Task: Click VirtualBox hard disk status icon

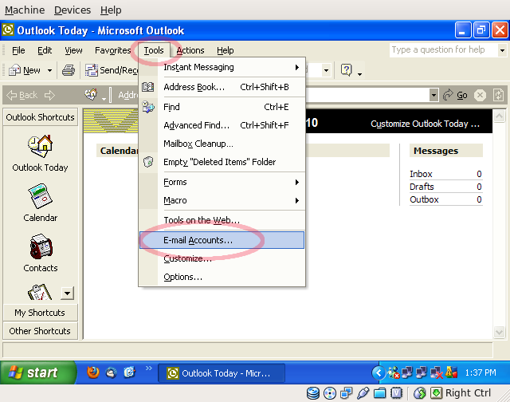Action: tap(313, 393)
